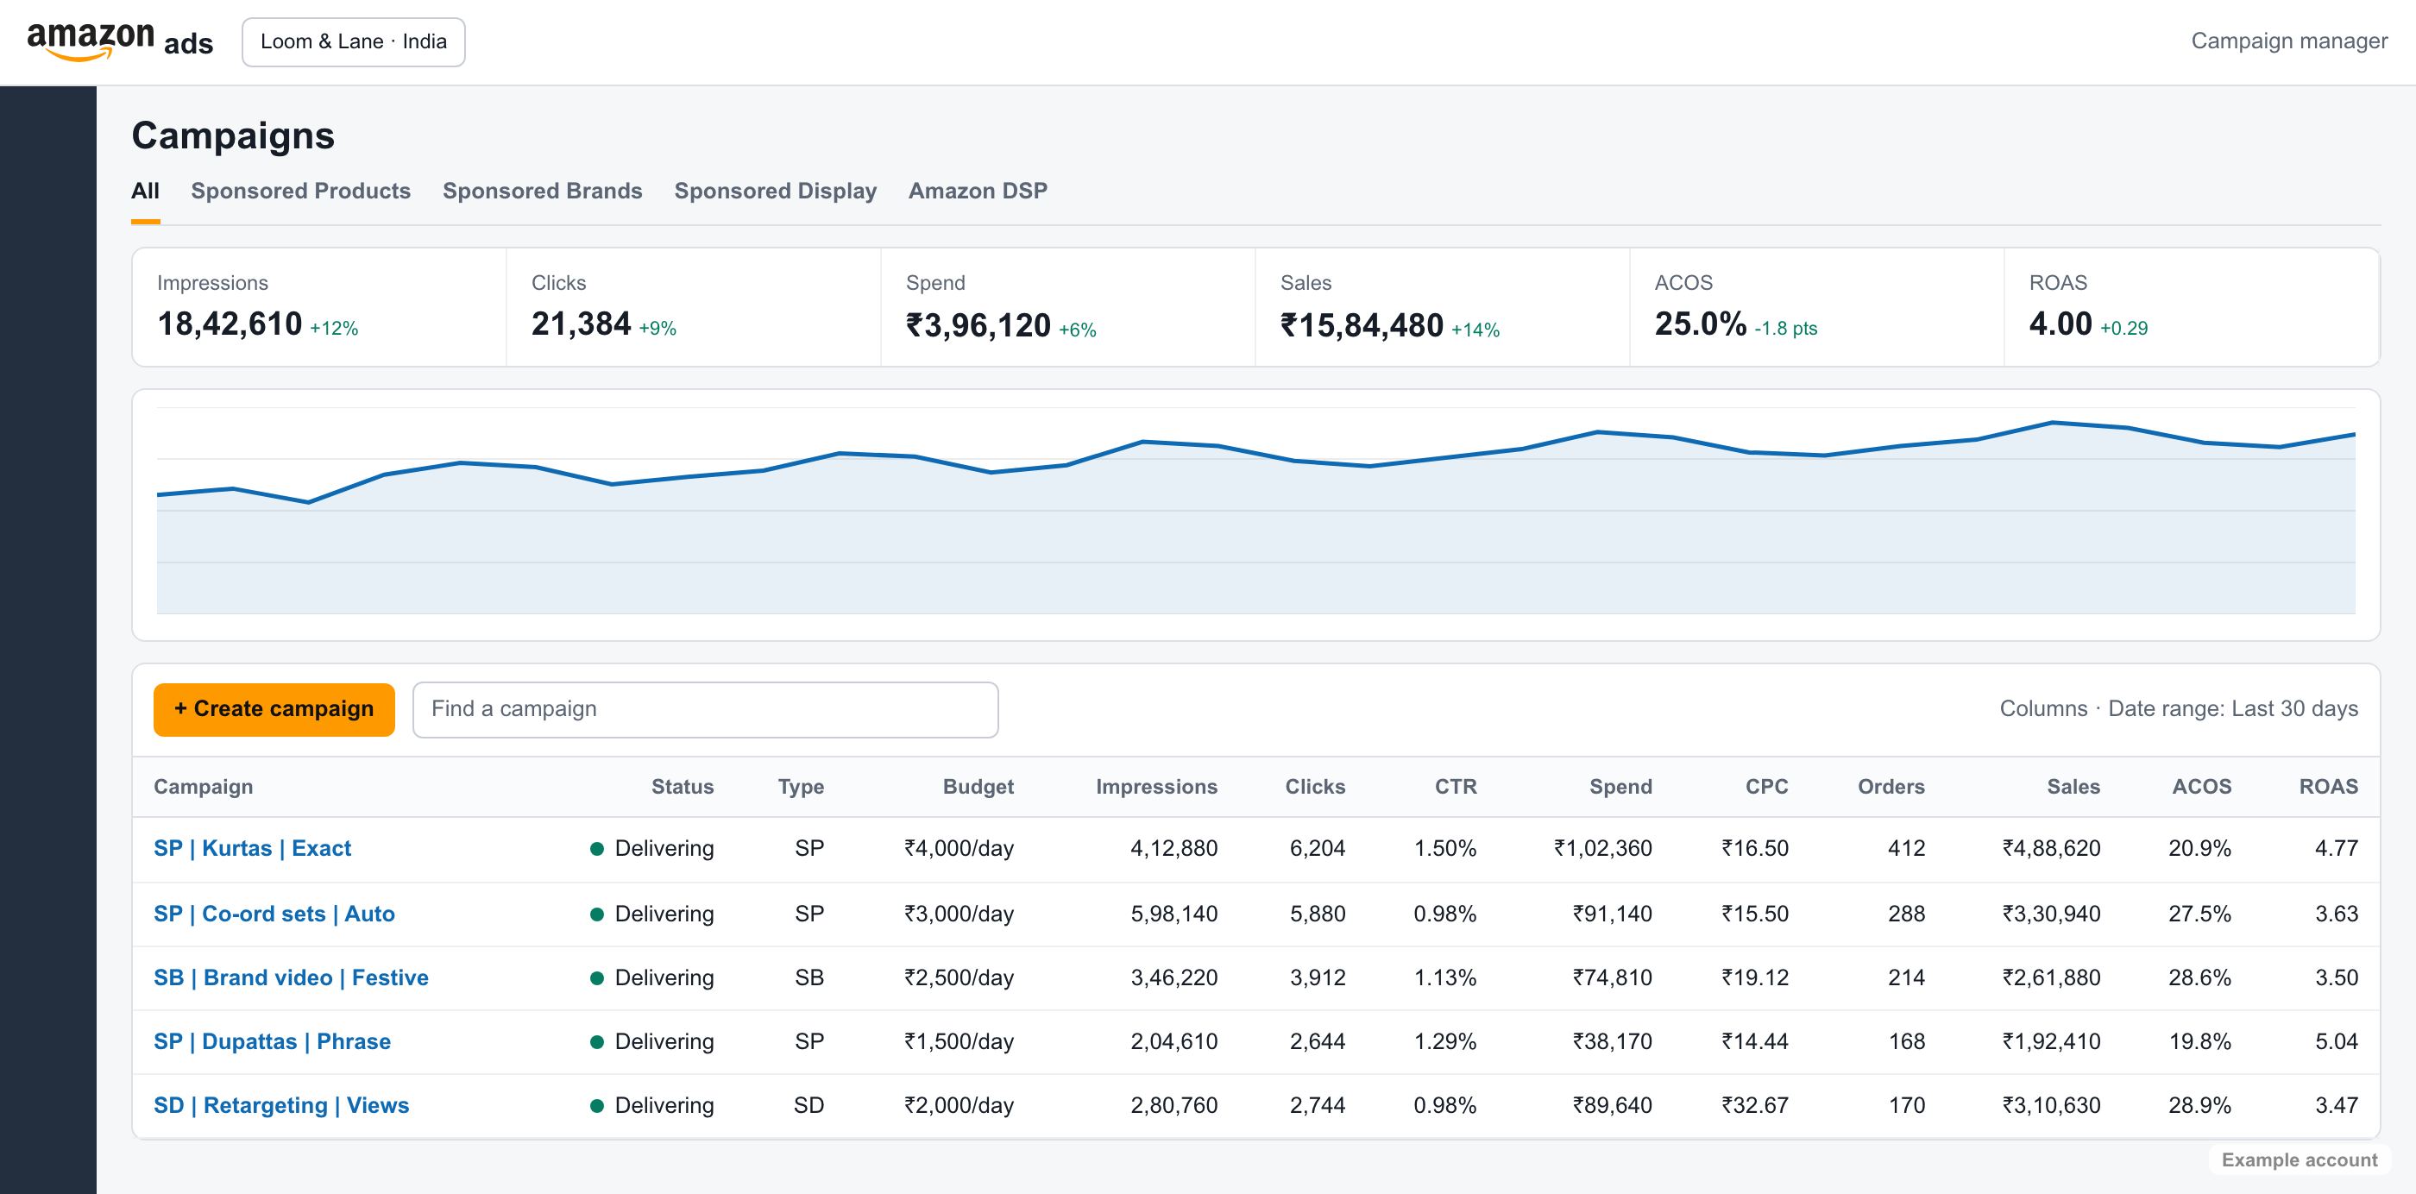Sort by the Budget column header
Viewport: 2416px width, 1194px height.
point(978,786)
